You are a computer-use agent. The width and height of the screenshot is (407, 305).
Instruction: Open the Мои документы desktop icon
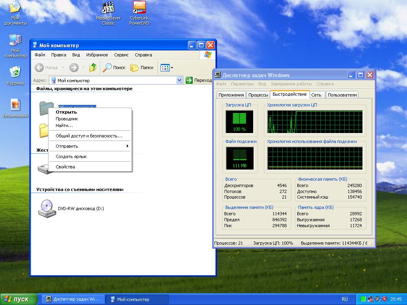point(15,13)
